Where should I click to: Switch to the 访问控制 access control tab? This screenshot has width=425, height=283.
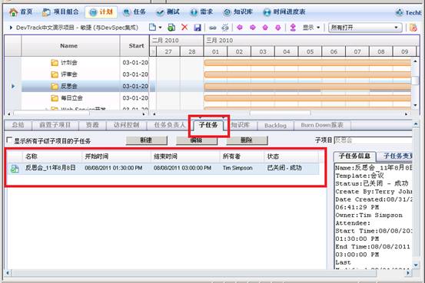(126, 125)
